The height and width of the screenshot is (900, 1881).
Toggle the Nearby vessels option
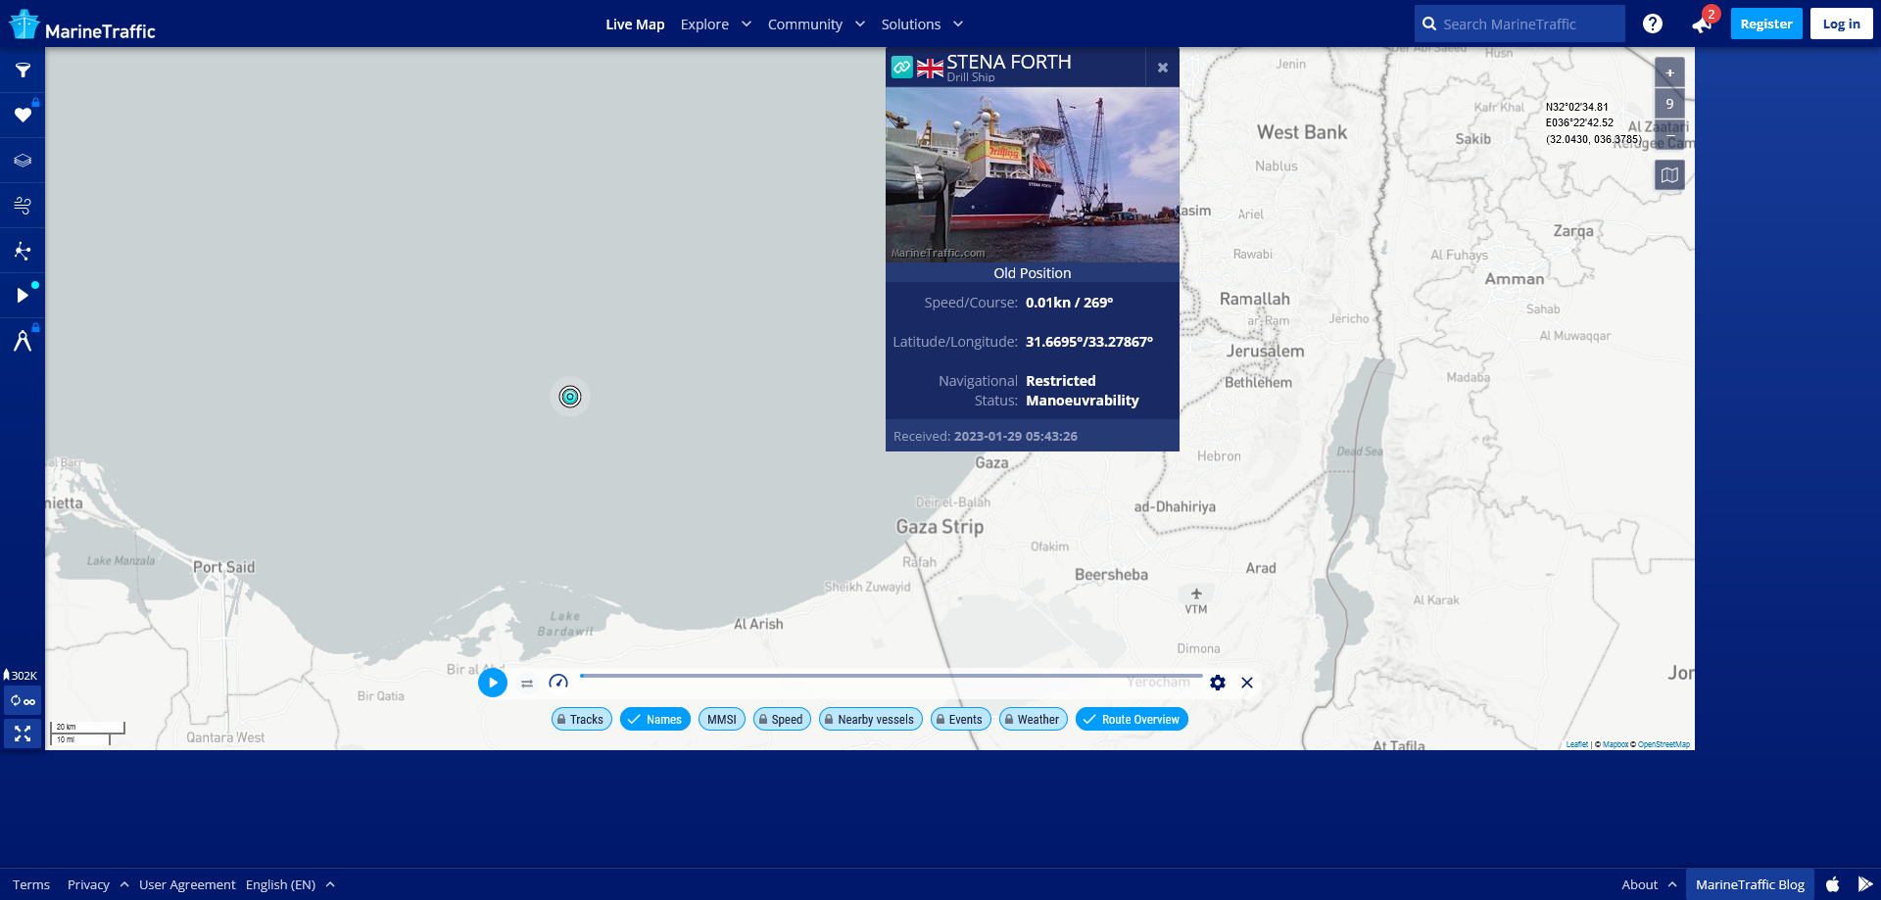point(871,719)
